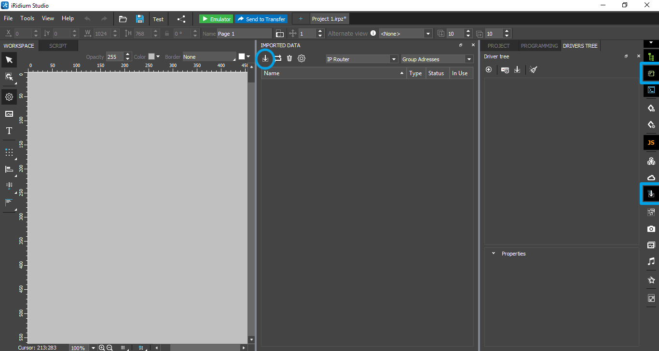Collapse the Properties section in Driver tree
Image resolution: width=659 pixels, height=351 pixels.
pos(493,253)
